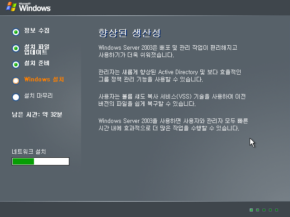Click the last activity indicator square
This screenshot has width=290, height=217.
(277, 210)
